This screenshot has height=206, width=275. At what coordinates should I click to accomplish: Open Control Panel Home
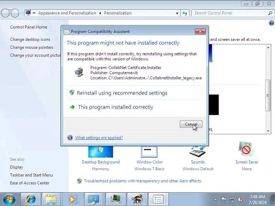[29, 27]
